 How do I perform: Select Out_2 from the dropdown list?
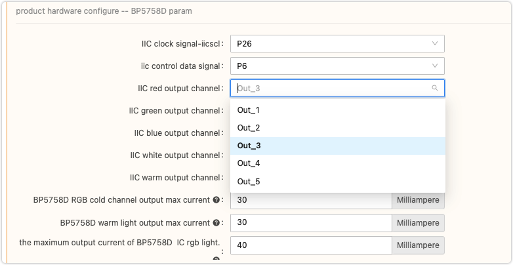tap(338, 128)
